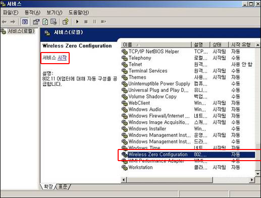This screenshot has height=198, width=261.
Task: Select the WebClient service row
Action: 188,103
